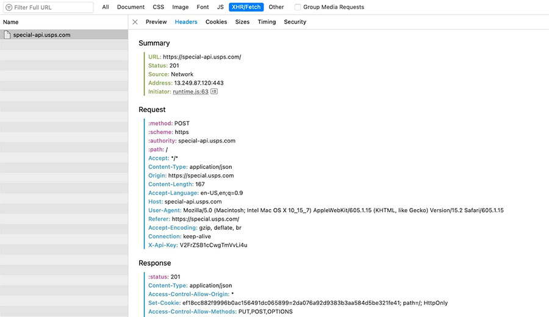Click the :authority special-api.usps.com line
Screen dimensions: 549x317
pyautogui.click(x=192, y=141)
